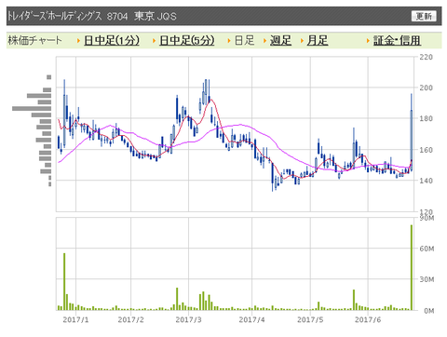Click the 2017/1 date axis label
The height and width of the screenshot is (337, 447).
pyautogui.click(x=75, y=319)
